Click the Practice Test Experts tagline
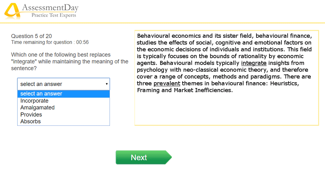325x180 pixels. (54, 15)
